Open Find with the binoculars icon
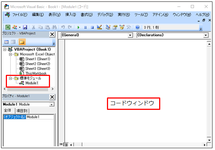Viewport: 215px width, 150px height. pos(54,27)
